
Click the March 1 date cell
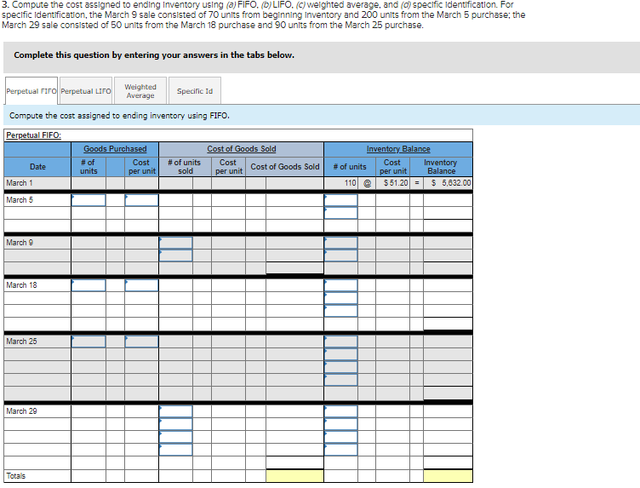(x=37, y=183)
